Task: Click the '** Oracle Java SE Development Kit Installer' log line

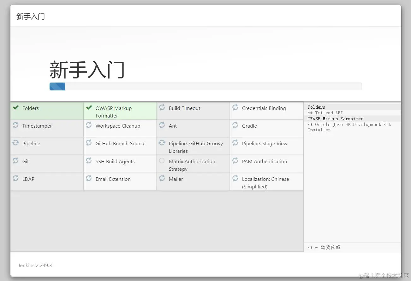Action: point(349,127)
